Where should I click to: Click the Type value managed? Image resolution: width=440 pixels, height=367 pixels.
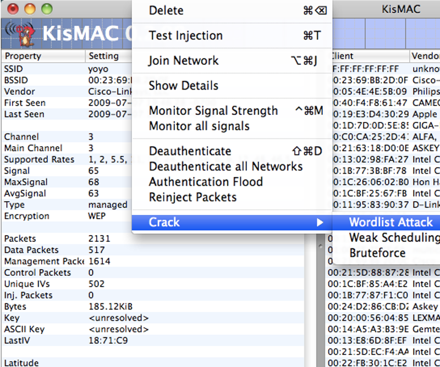coord(108,205)
